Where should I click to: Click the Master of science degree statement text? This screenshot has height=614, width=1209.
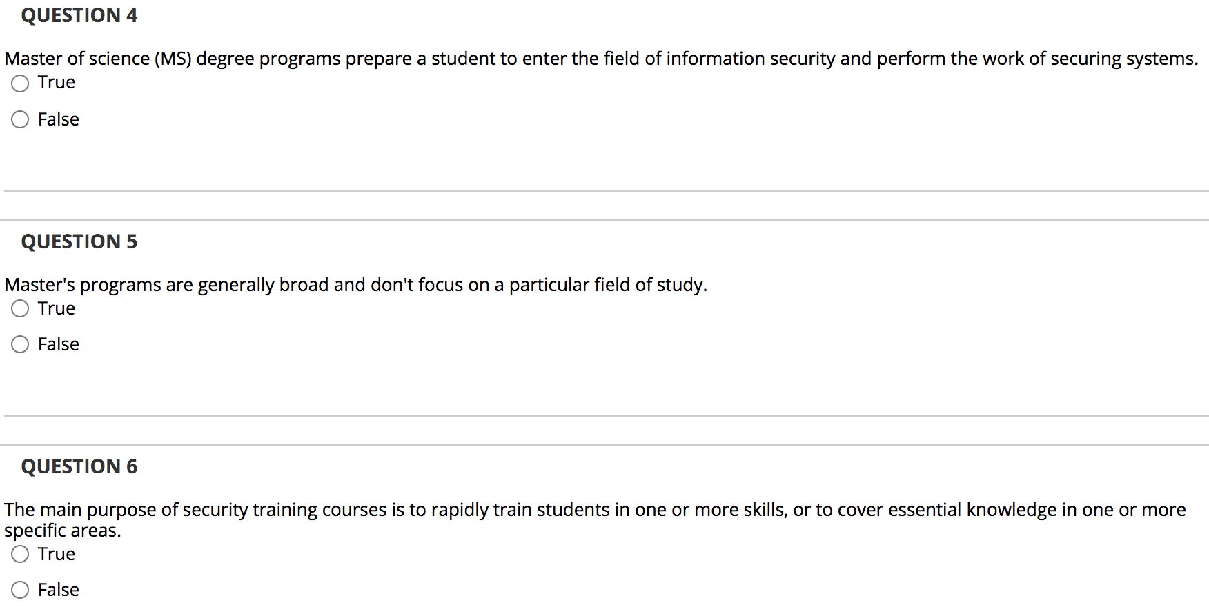point(601,59)
